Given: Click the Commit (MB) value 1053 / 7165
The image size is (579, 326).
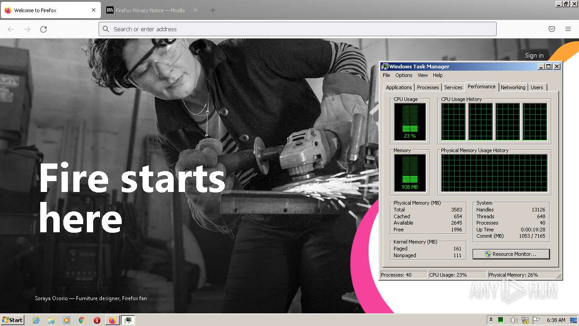Looking at the screenshot, I should click(x=532, y=236).
